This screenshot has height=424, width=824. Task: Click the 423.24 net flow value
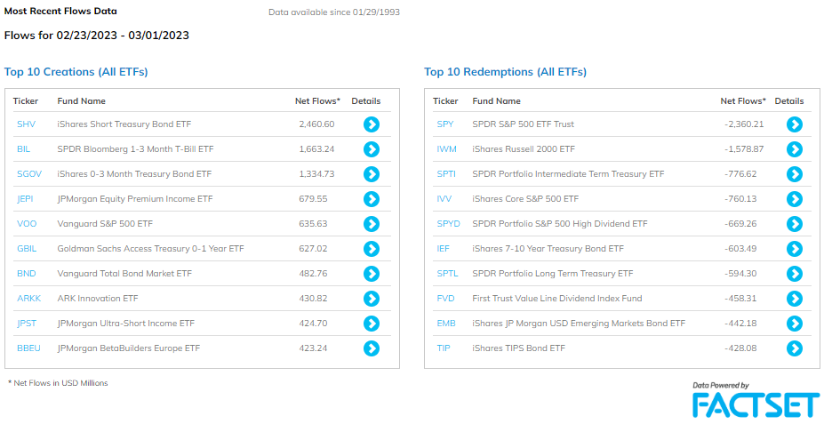[313, 348]
